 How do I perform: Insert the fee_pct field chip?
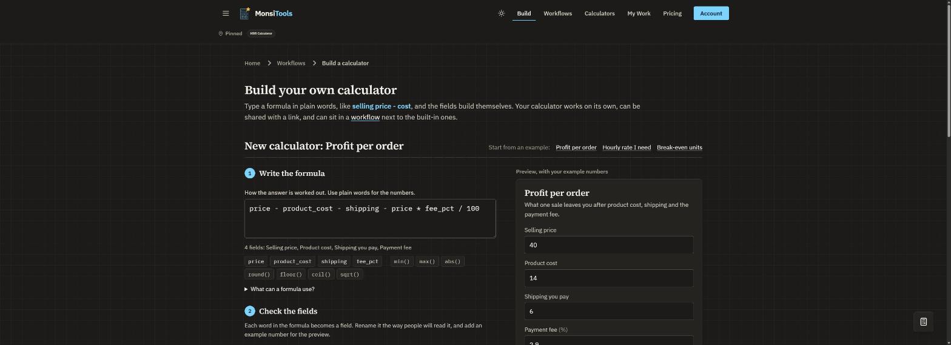pyautogui.click(x=368, y=261)
